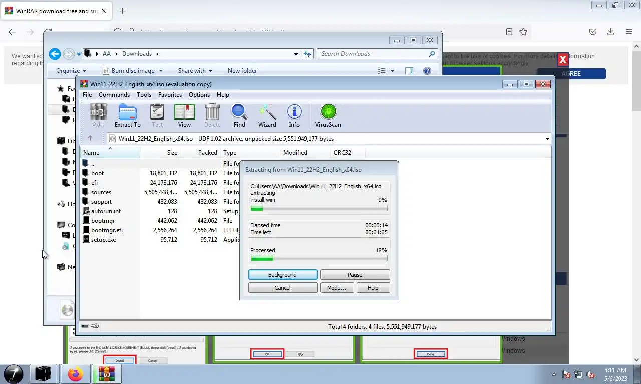The height and width of the screenshot is (384, 641).
Task: Click the Mode... button
Action: point(337,288)
